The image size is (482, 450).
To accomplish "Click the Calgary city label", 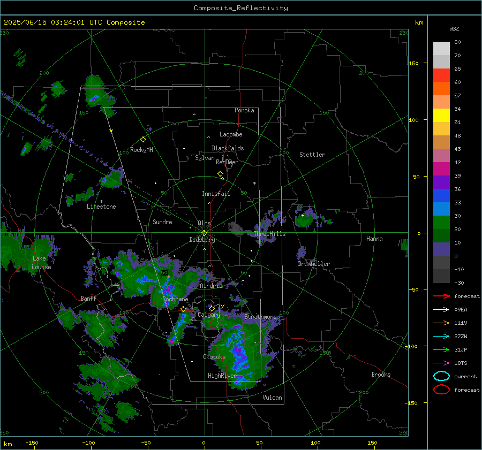I will 209,315.
